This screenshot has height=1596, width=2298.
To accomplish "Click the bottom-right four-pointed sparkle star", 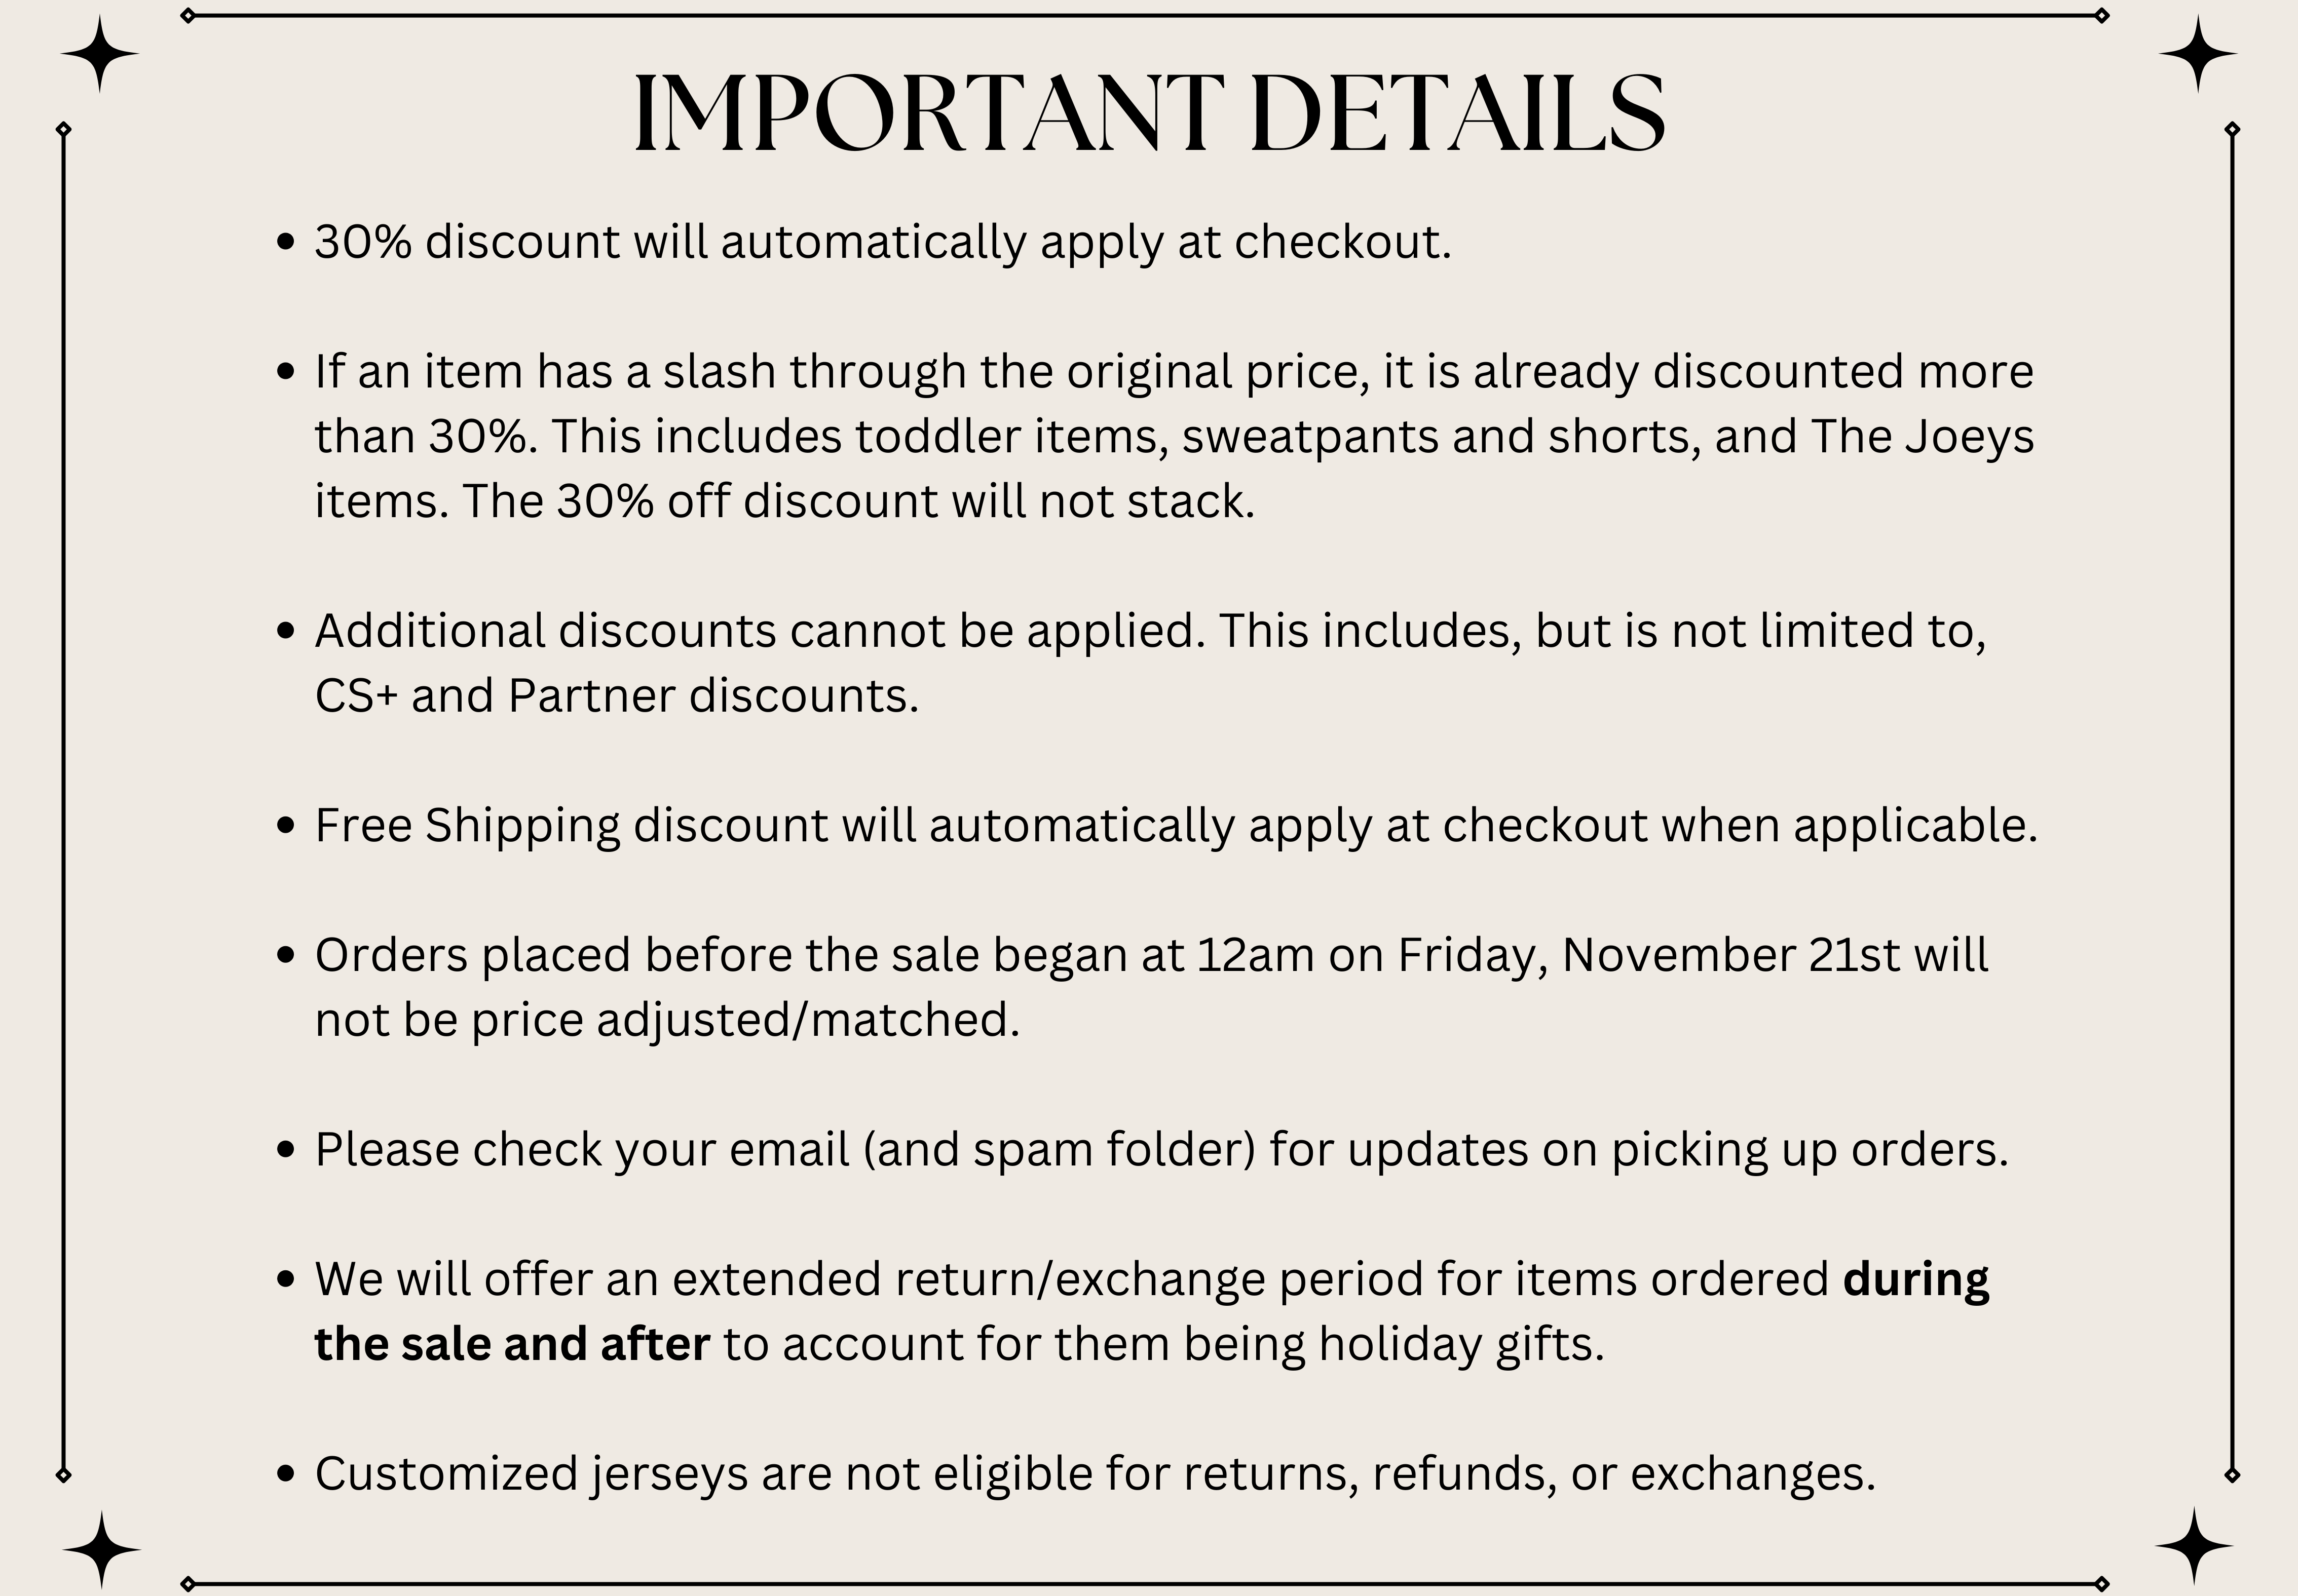I will click(2194, 1546).
